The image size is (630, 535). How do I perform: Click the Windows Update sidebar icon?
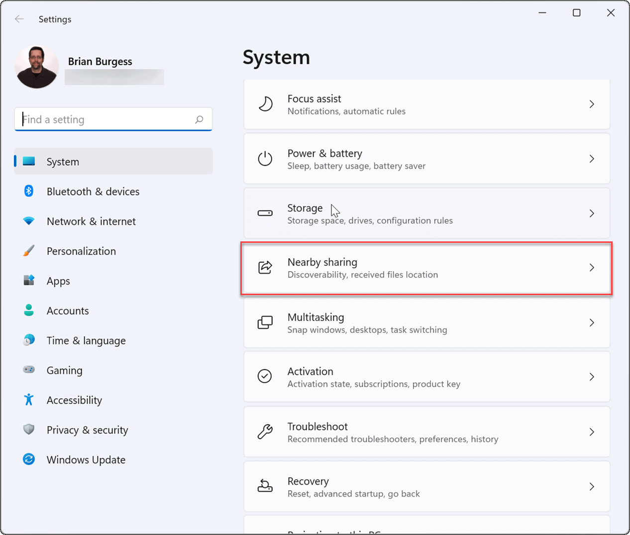29,459
